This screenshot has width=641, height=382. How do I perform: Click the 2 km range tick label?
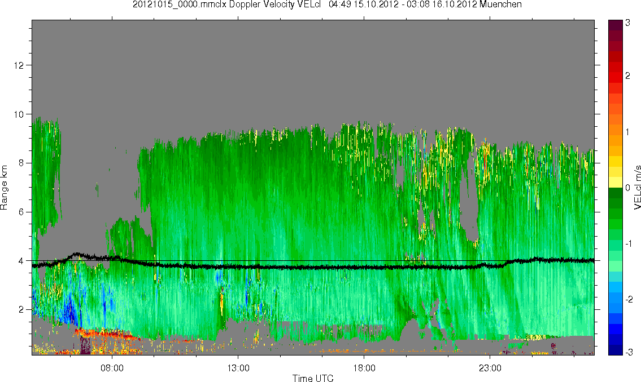point(21,310)
